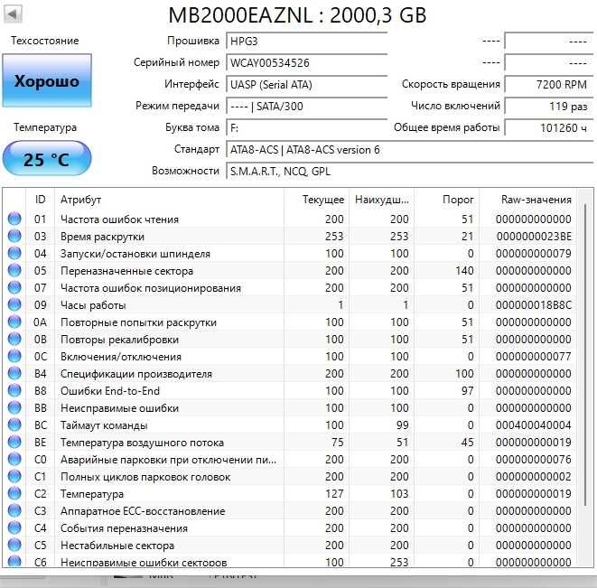Select the Нестабильные сектора row
Viewport: 597px width, 588px height.
pos(290,546)
